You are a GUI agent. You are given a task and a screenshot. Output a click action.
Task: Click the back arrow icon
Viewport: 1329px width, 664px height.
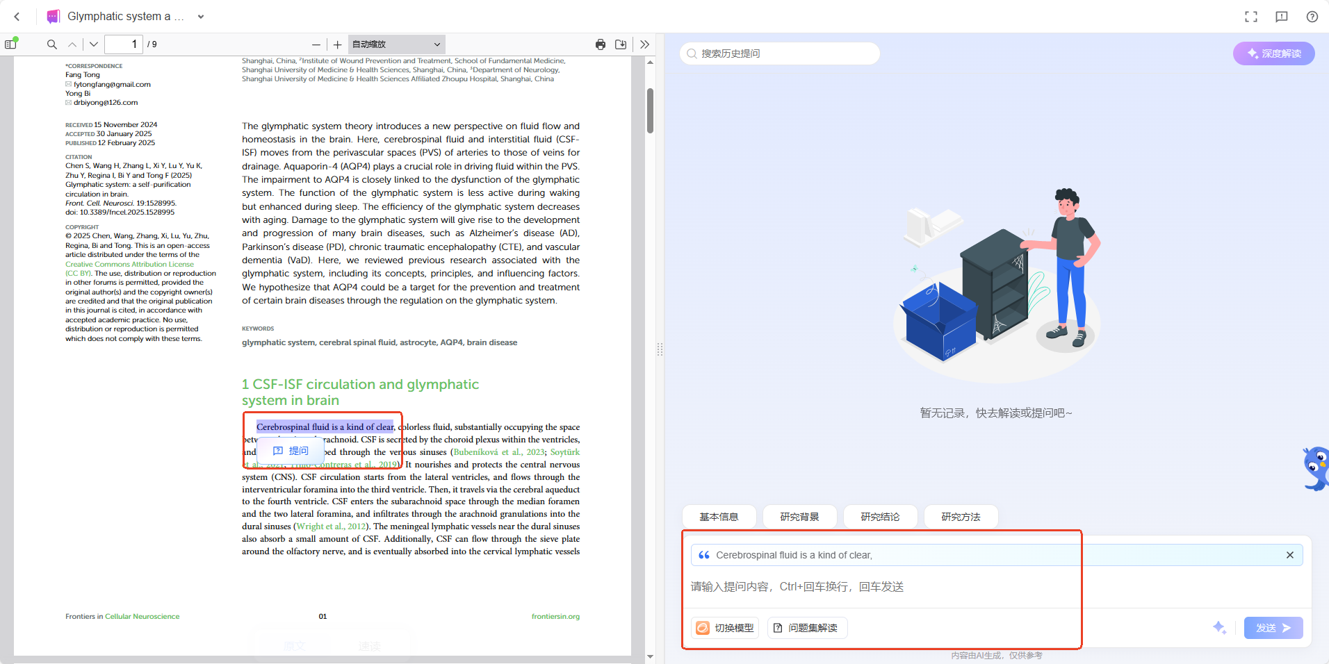coord(17,17)
